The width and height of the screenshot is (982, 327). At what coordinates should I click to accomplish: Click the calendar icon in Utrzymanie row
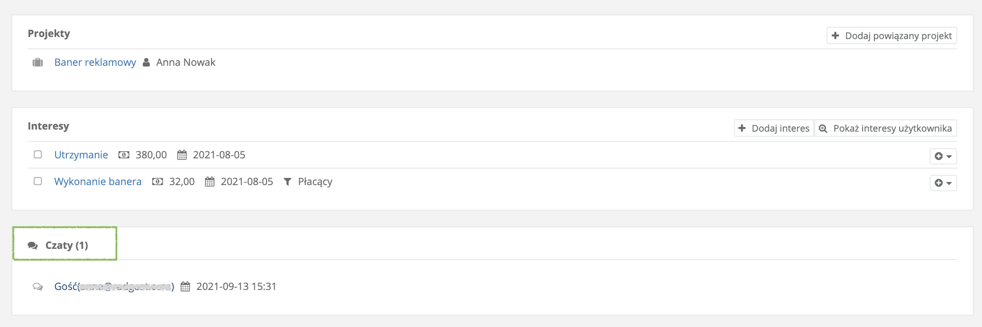[x=182, y=155]
